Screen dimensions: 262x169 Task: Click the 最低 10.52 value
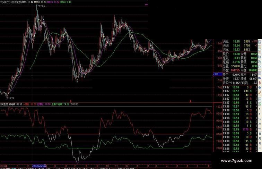pos(254,62)
